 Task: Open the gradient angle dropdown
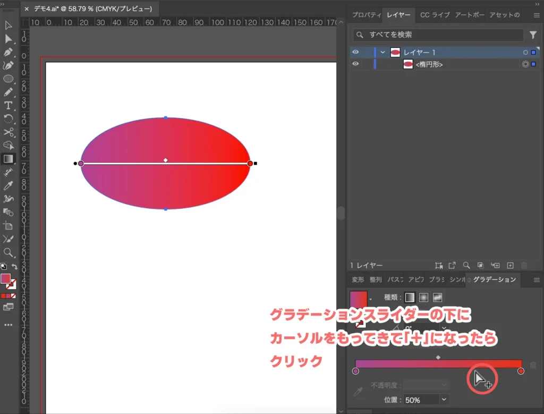pos(444,328)
